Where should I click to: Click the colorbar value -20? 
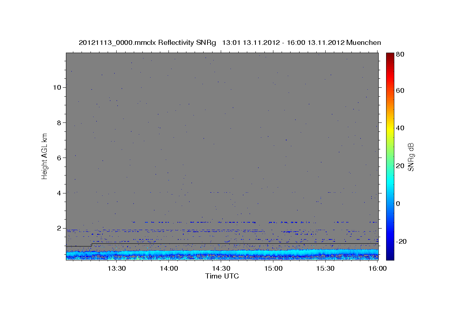402,241
